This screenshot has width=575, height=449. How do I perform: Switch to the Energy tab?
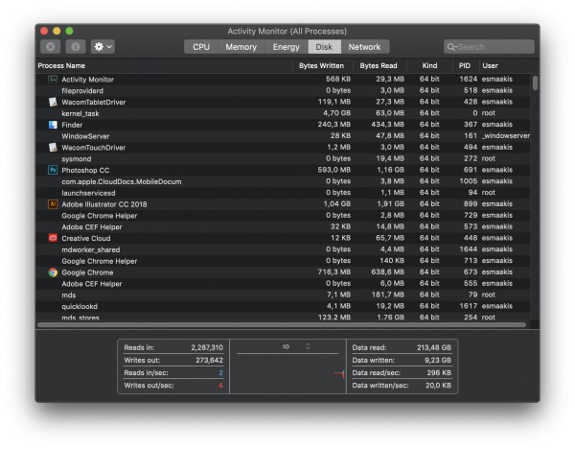click(x=286, y=47)
